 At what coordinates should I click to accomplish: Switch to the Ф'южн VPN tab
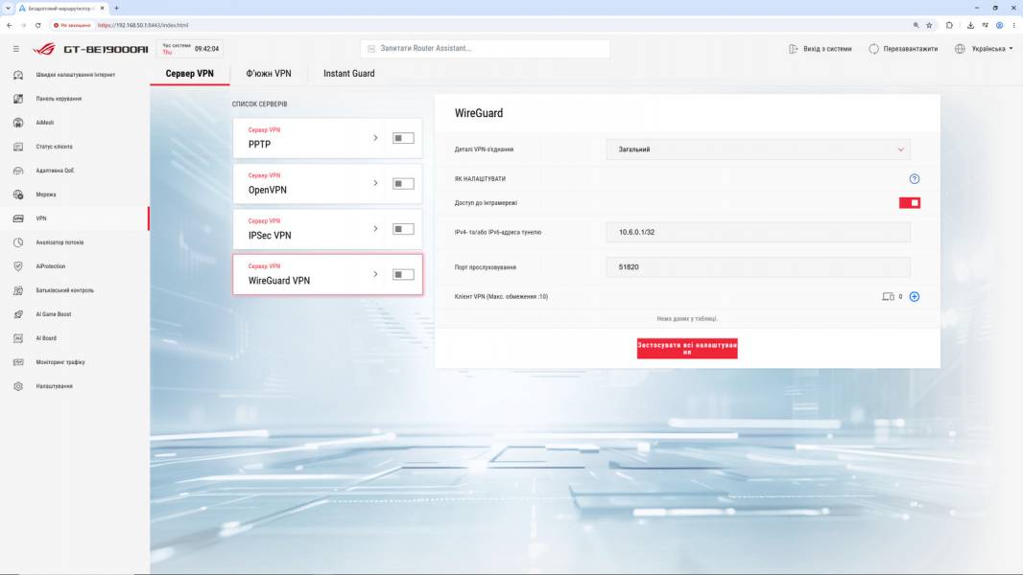click(268, 74)
